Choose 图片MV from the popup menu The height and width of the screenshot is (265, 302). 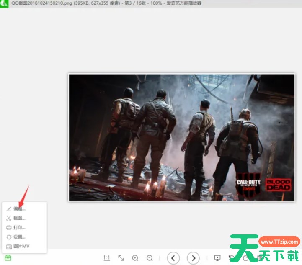point(21,247)
